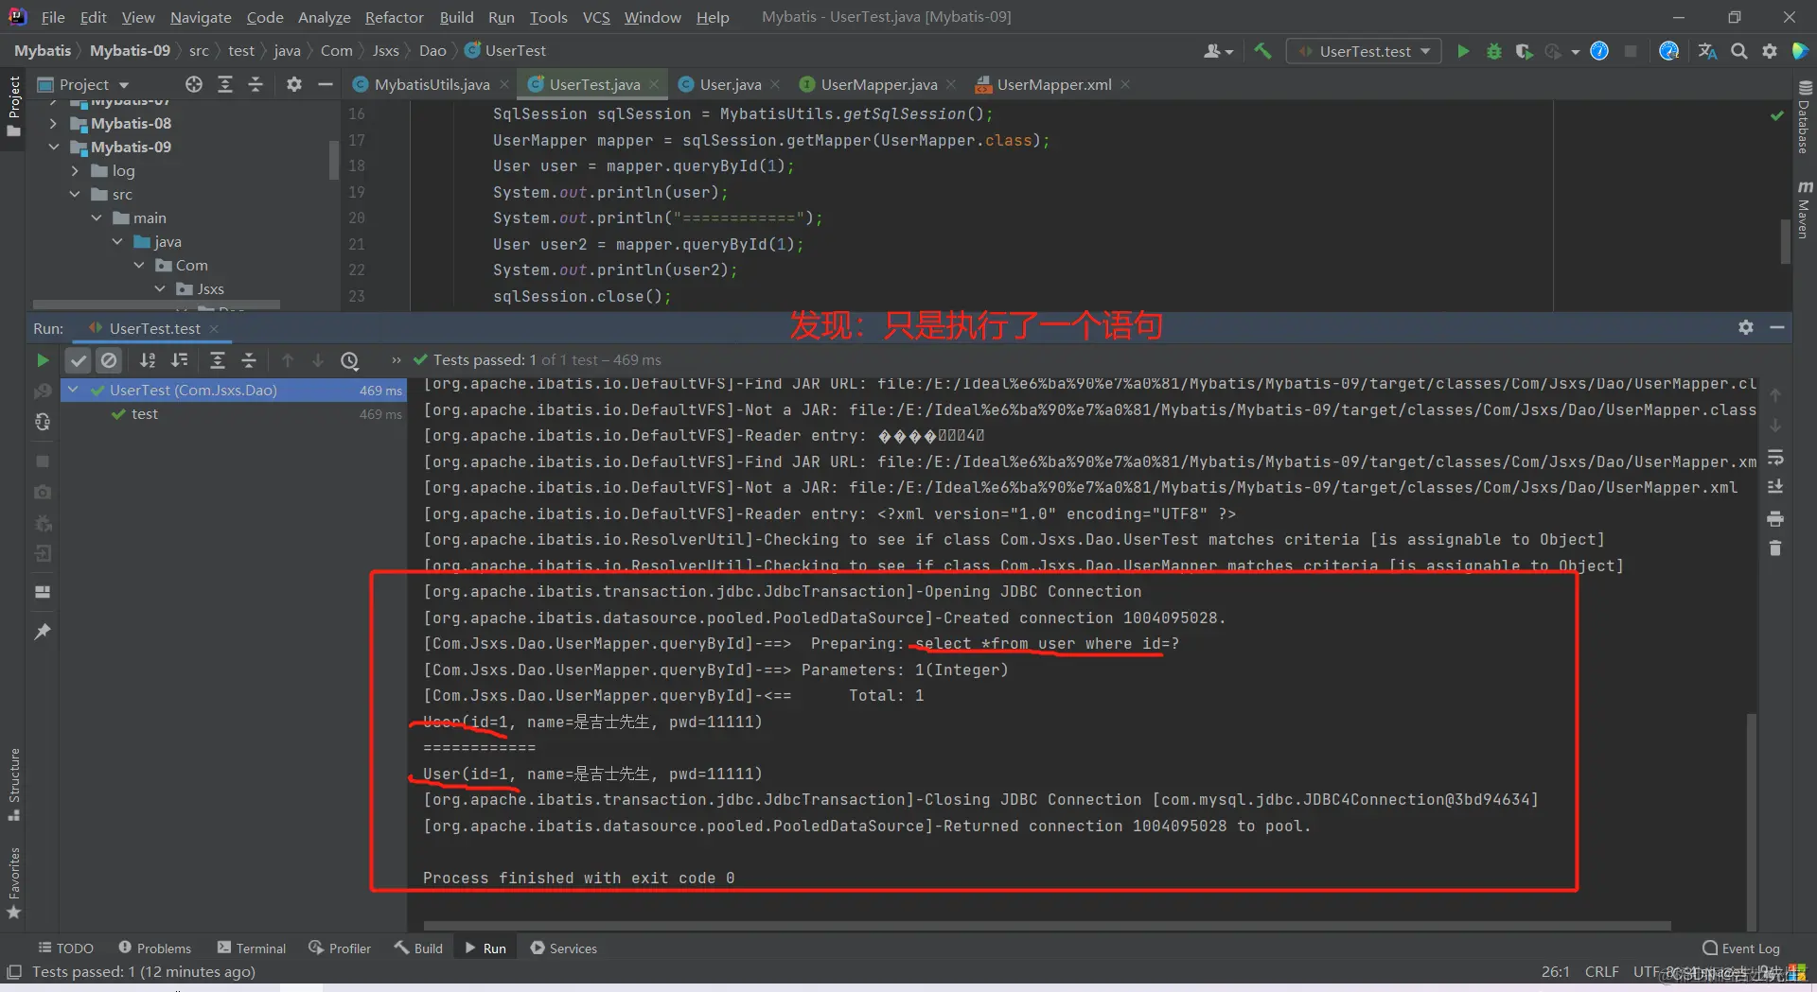Toggle show ignored tests
This screenshot has height=992, width=1817.
(x=110, y=360)
